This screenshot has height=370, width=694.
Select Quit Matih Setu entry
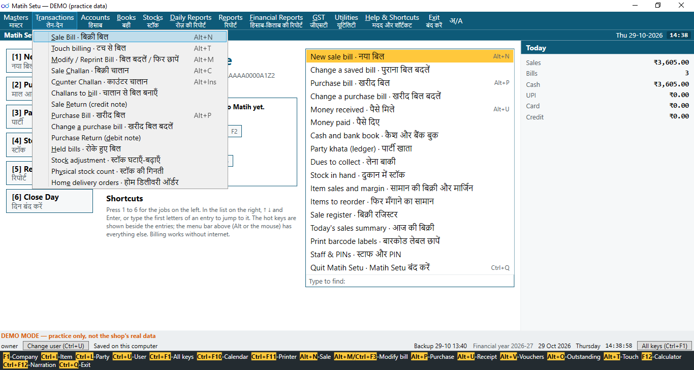[x=410, y=268]
